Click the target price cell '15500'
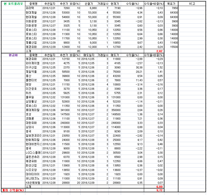 pyautogui.click(x=174, y=47)
